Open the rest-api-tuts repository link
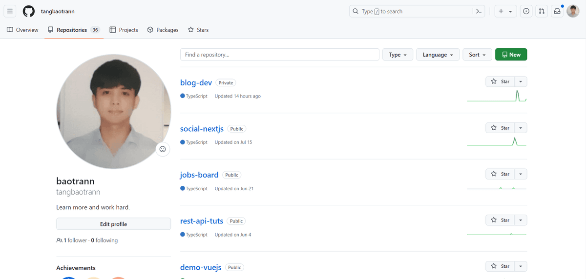The width and height of the screenshot is (586, 279). 202,221
